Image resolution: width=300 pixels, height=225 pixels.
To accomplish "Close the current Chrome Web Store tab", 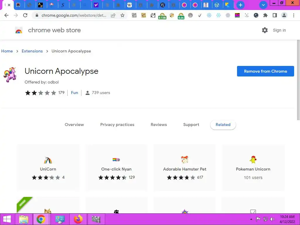I will (9, 5).
